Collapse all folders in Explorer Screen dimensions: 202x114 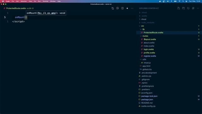pos(193,8)
